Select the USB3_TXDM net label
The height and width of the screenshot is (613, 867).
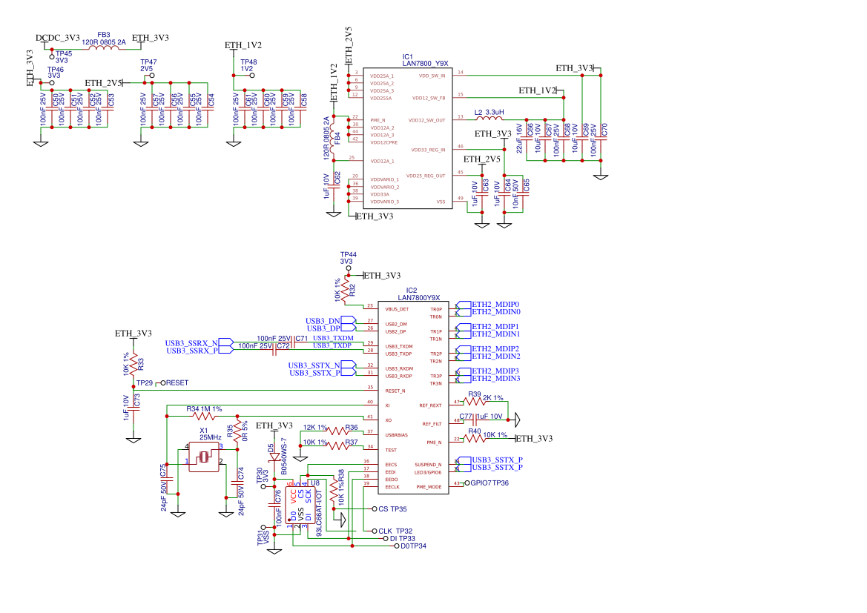pos(334,338)
